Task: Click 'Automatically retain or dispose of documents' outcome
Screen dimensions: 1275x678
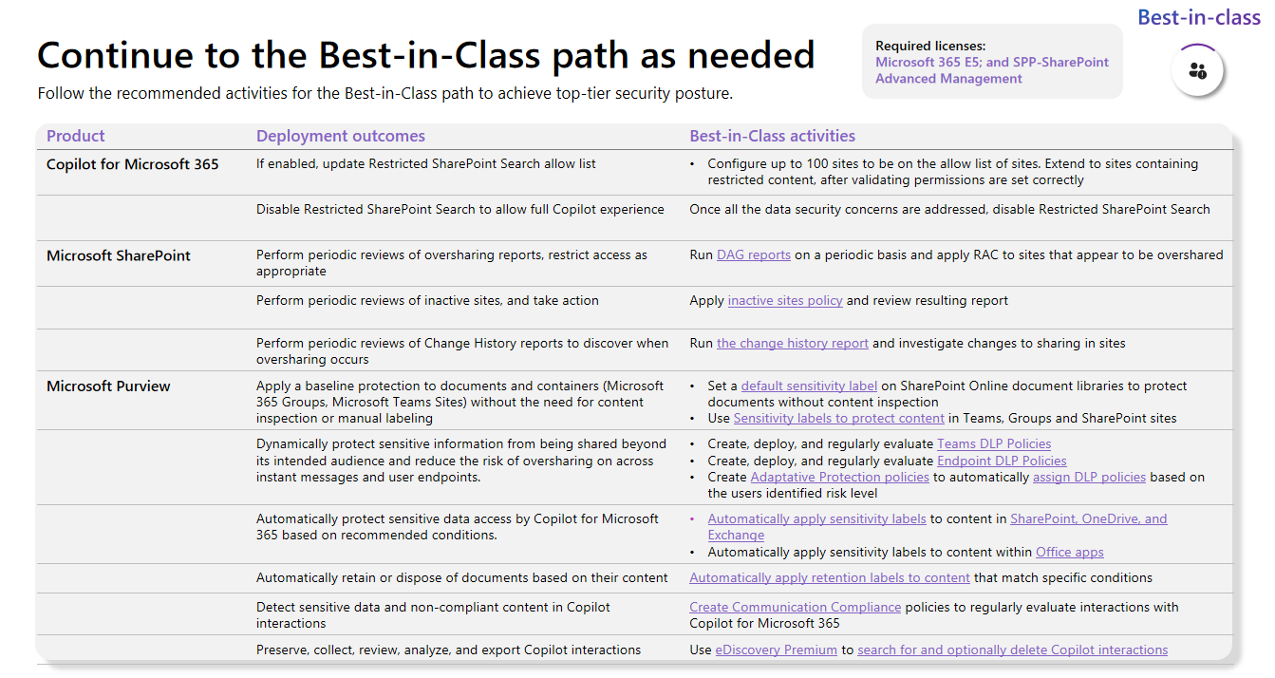Action: tap(462, 577)
